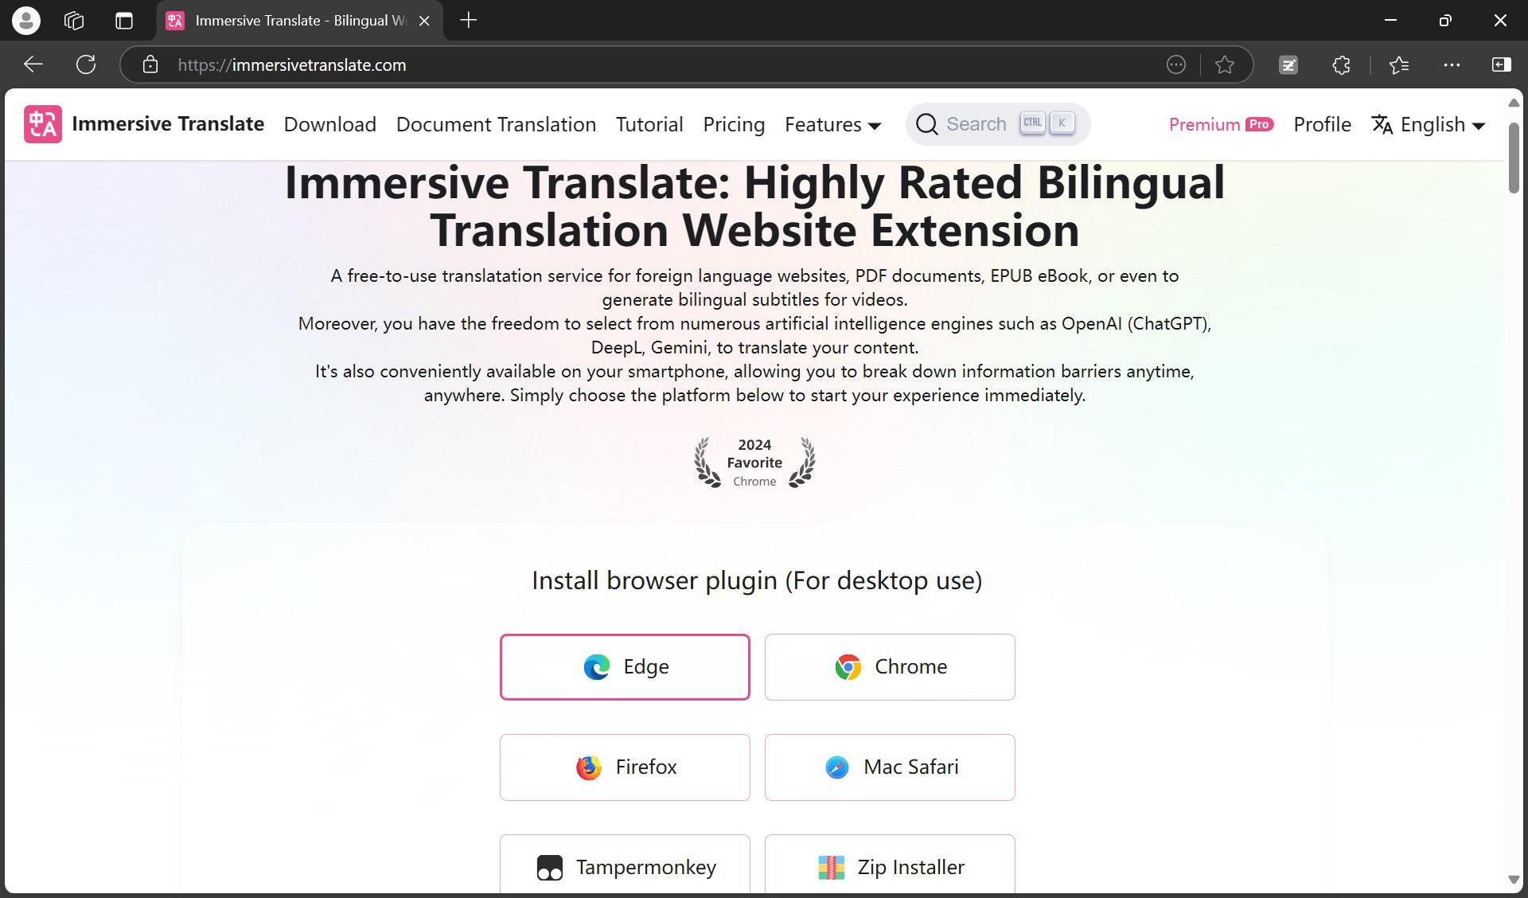This screenshot has height=898, width=1528.
Task: Open the Settings and more ellipsis menu
Action: pyautogui.click(x=1452, y=65)
